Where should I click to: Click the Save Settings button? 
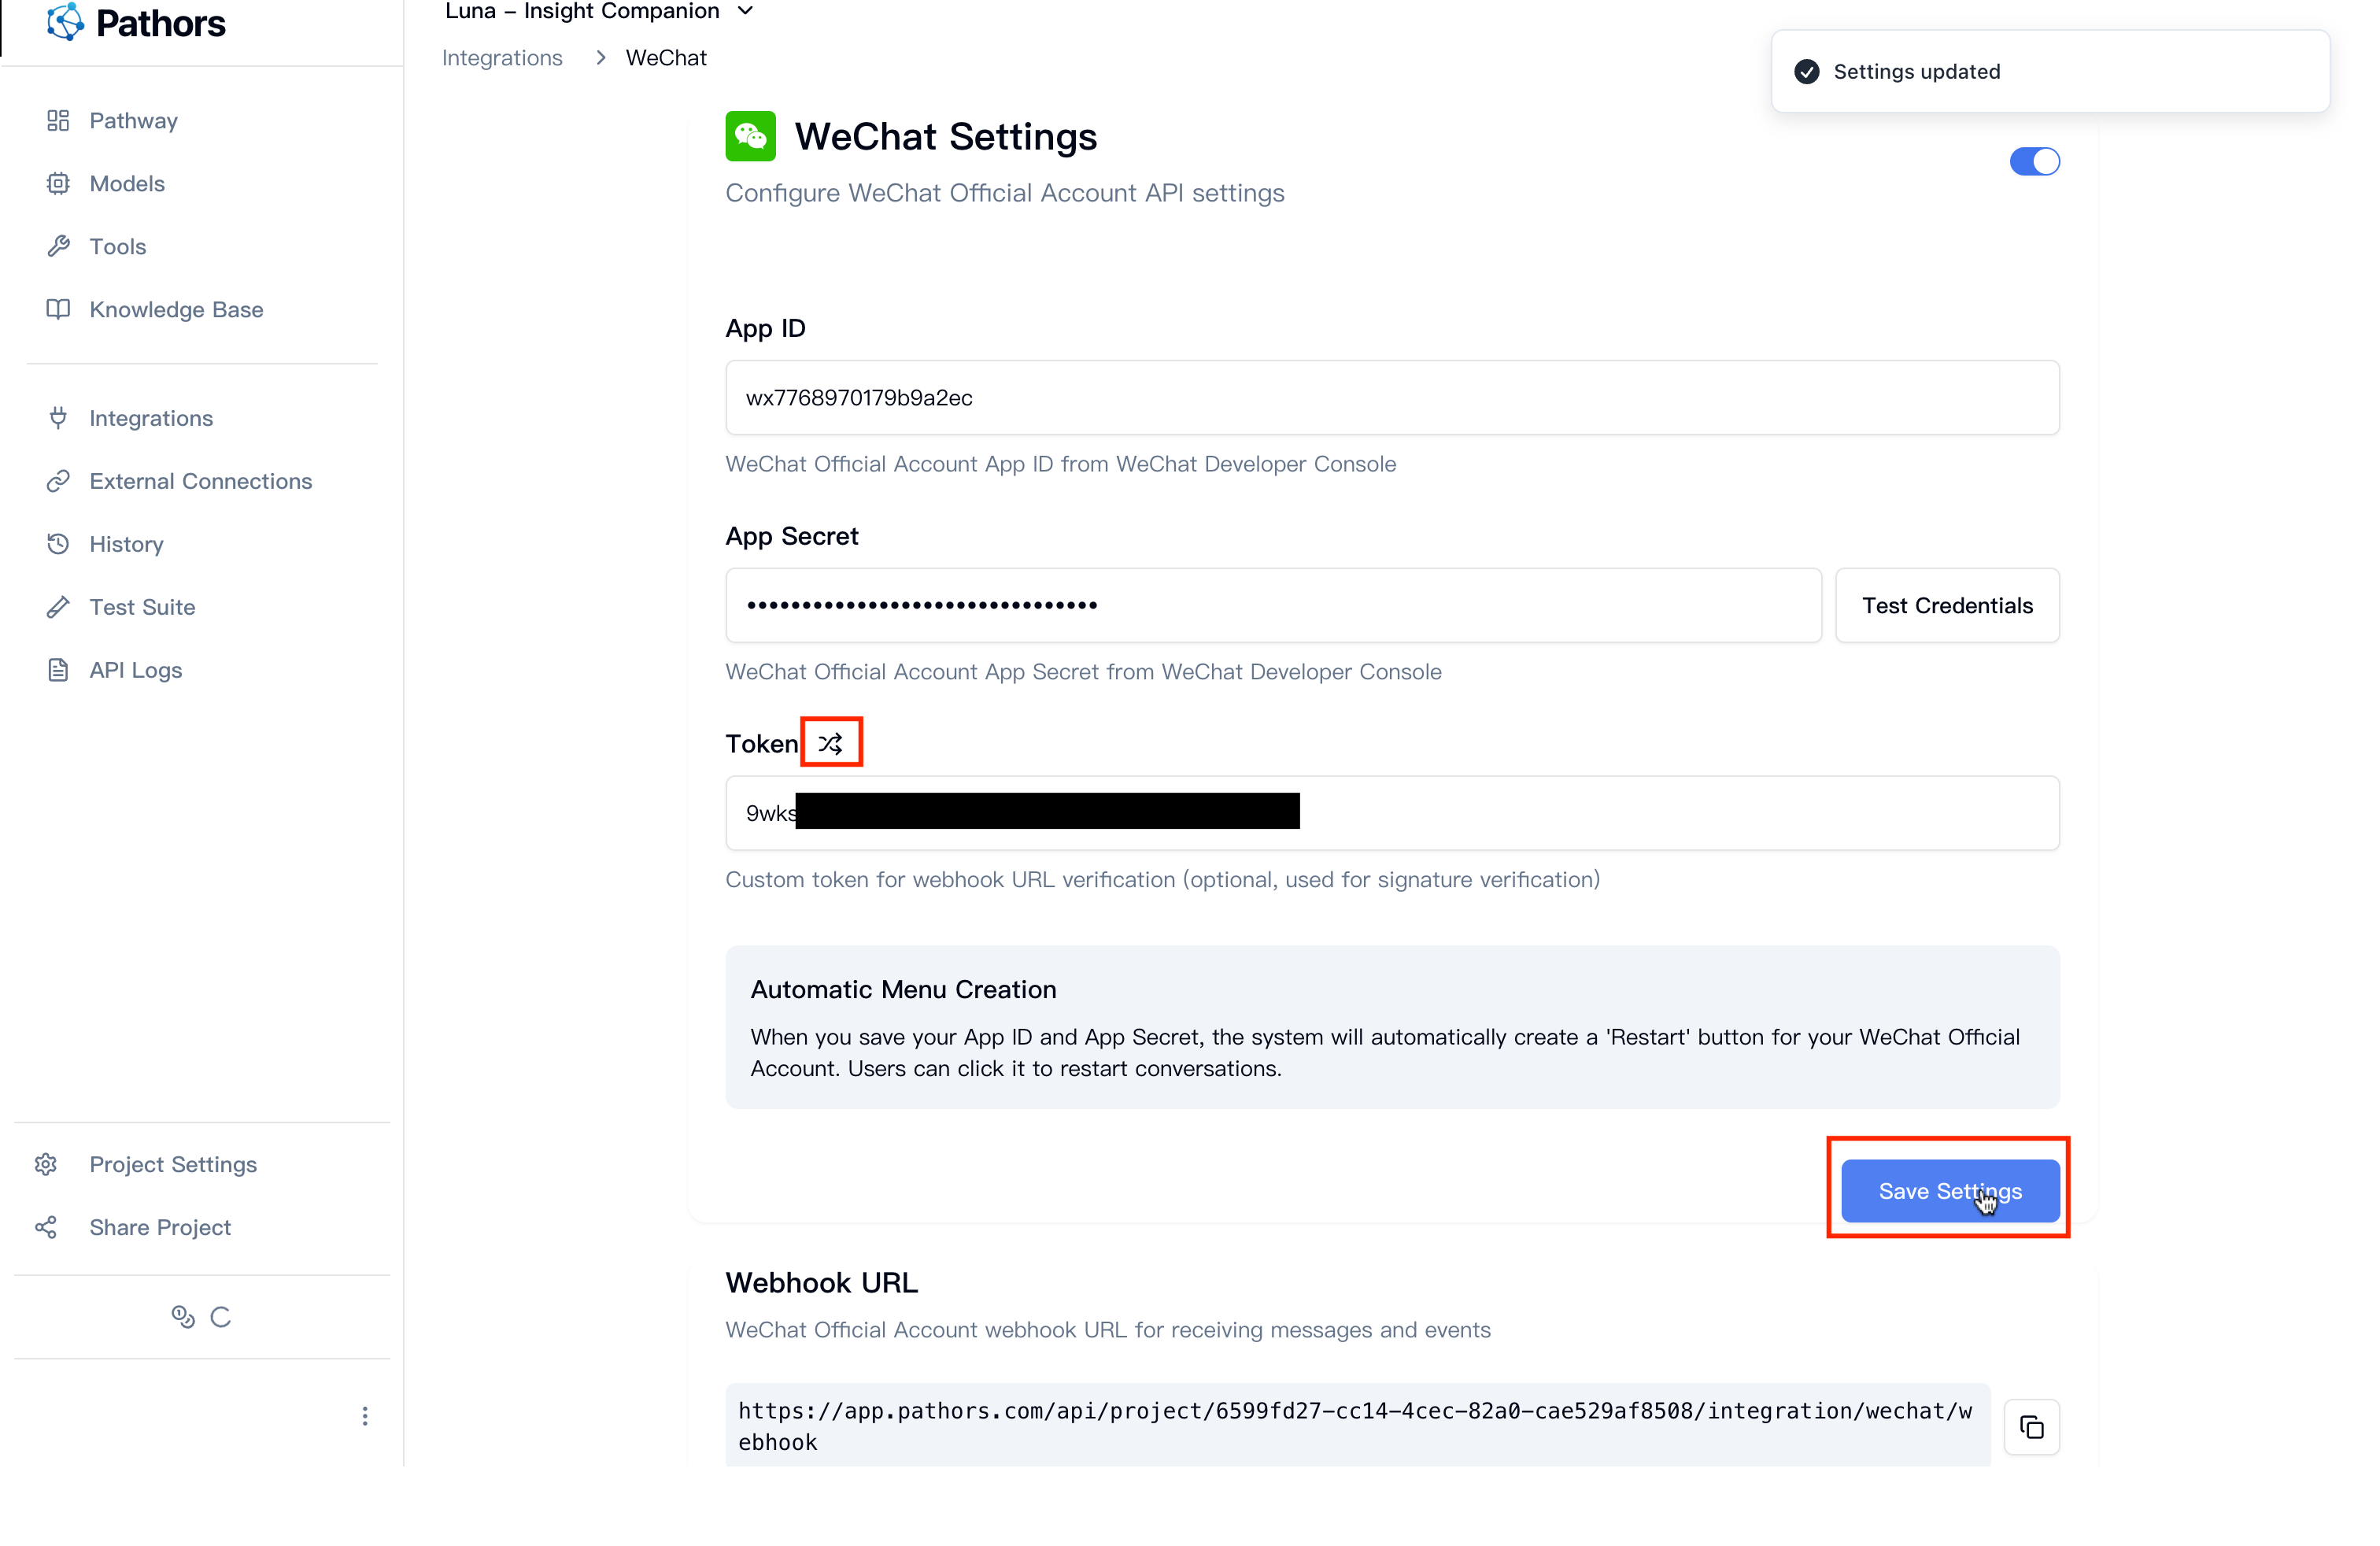coord(1948,1190)
